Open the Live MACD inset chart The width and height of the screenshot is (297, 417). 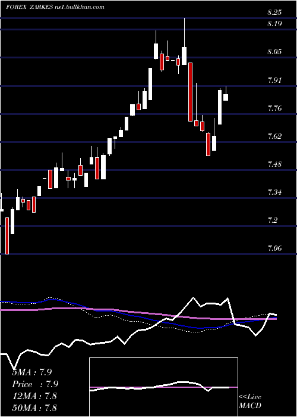[x=163, y=387]
